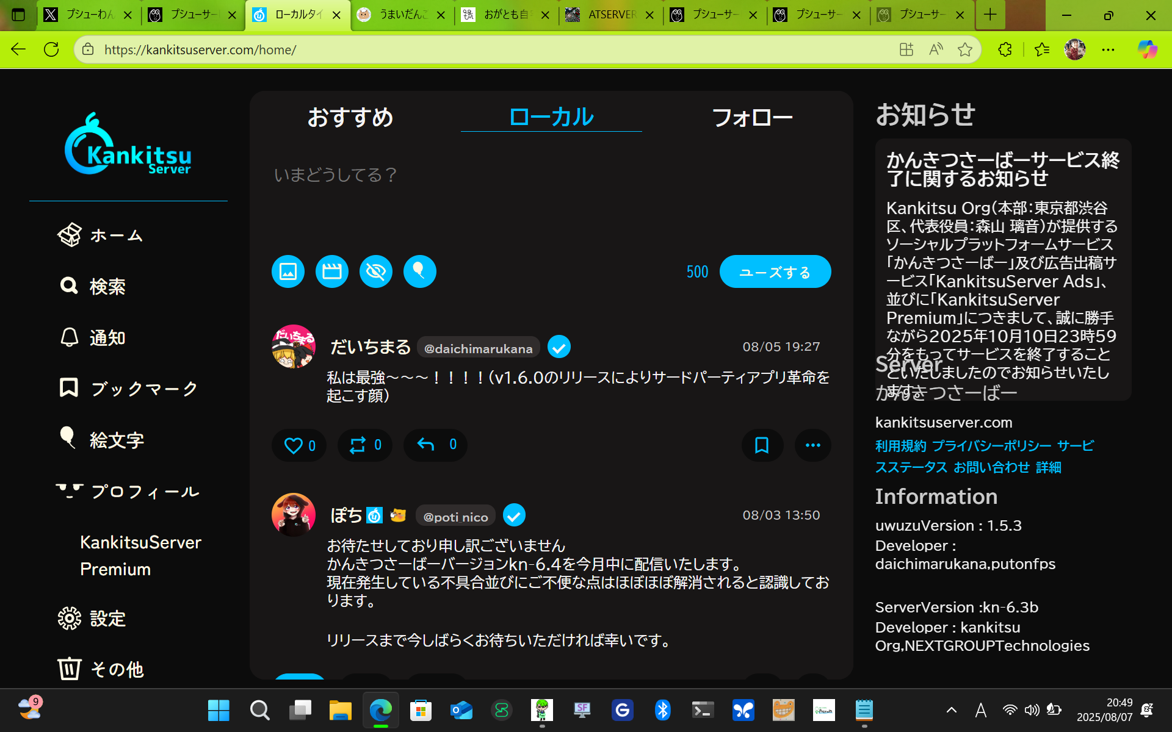The height and width of the screenshot is (732, 1172).
Task: Open だいちまる's profile avatar
Action: [294, 346]
